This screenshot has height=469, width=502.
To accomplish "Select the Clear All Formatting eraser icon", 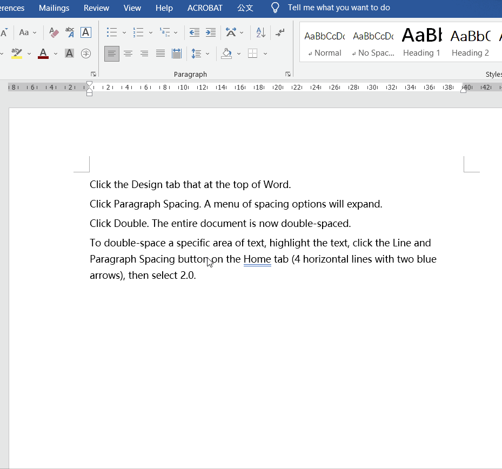I will pyautogui.click(x=53, y=32).
